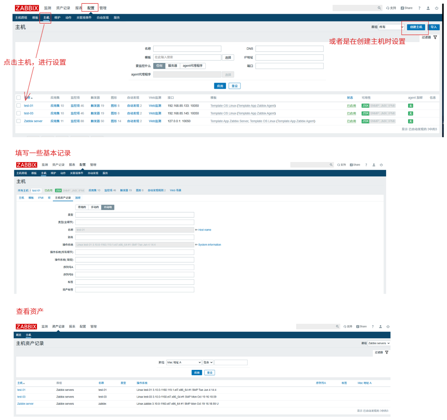Screen dimensions: 447x420
Task: Click the search magnifier on the 主机资产记录 page
Action: tap(337, 326)
